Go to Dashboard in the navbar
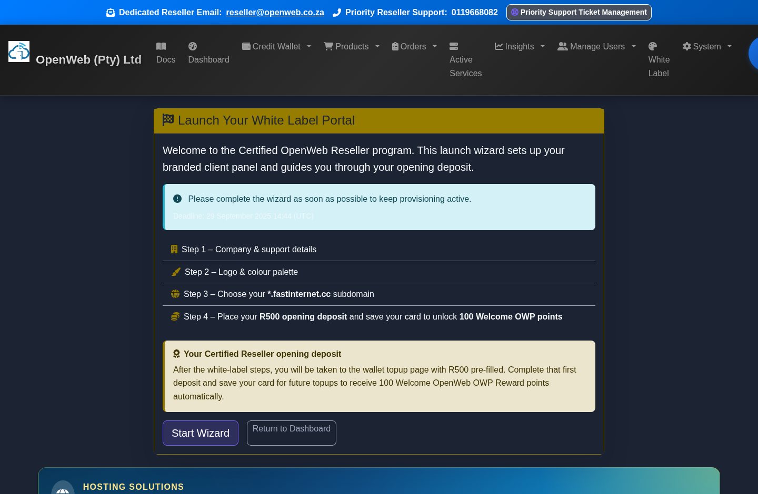 tap(208, 53)
